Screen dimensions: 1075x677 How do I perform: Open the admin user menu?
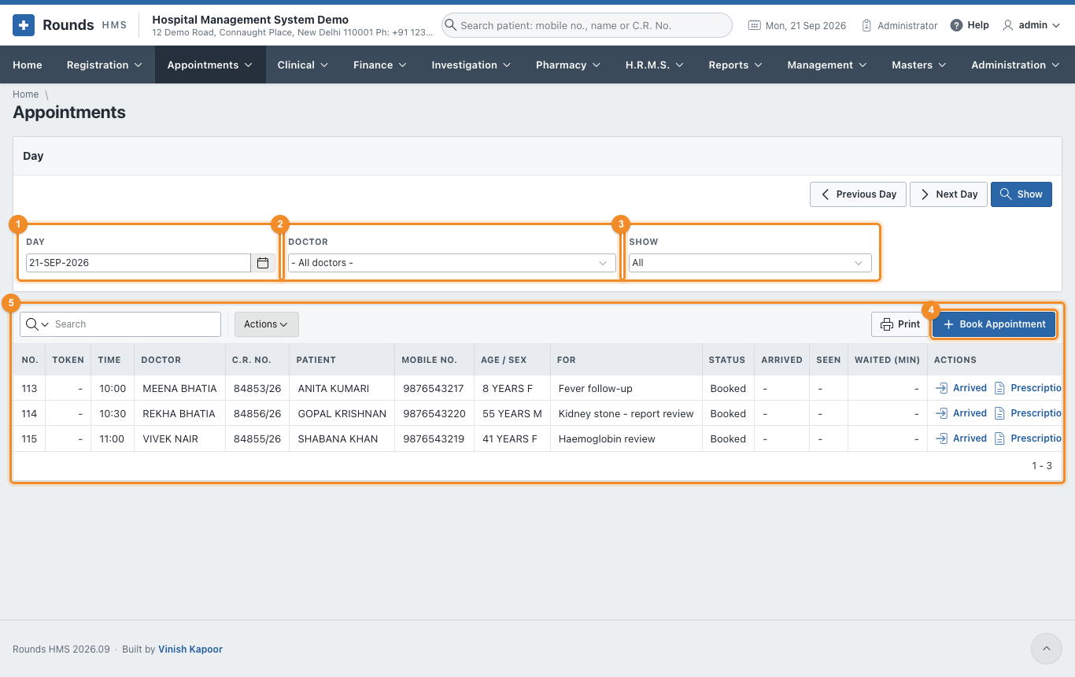tap(1032, 25)
